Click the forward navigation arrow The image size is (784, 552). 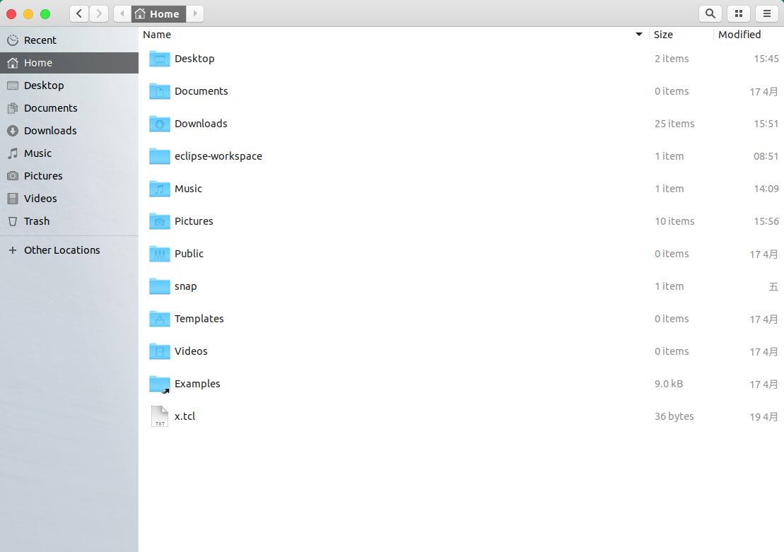tap(99, 14)
